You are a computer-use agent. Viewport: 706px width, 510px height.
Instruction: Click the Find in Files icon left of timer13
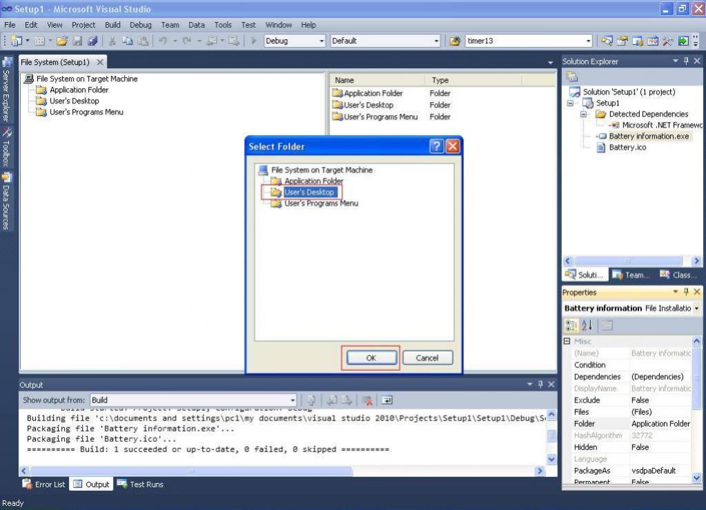[455, 41]
